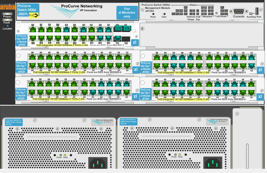Click the Chas status LED
The height and width of the screenshot is (173, 267).
click(x=177, y=14)
